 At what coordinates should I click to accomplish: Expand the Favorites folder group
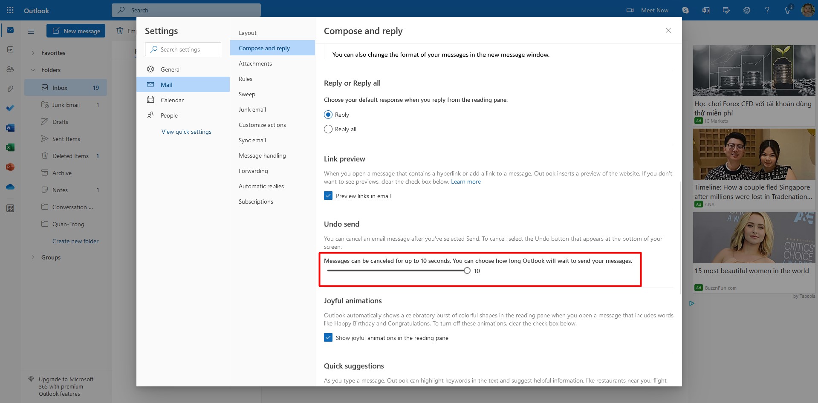(33, 53)
